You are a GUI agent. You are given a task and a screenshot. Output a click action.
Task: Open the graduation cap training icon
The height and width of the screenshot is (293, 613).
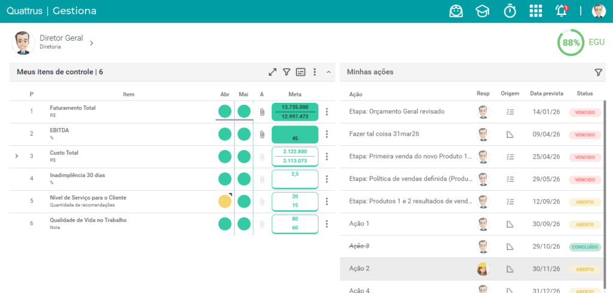[482, 11]
